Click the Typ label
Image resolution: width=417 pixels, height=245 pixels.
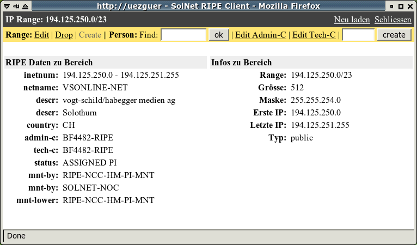278,138
